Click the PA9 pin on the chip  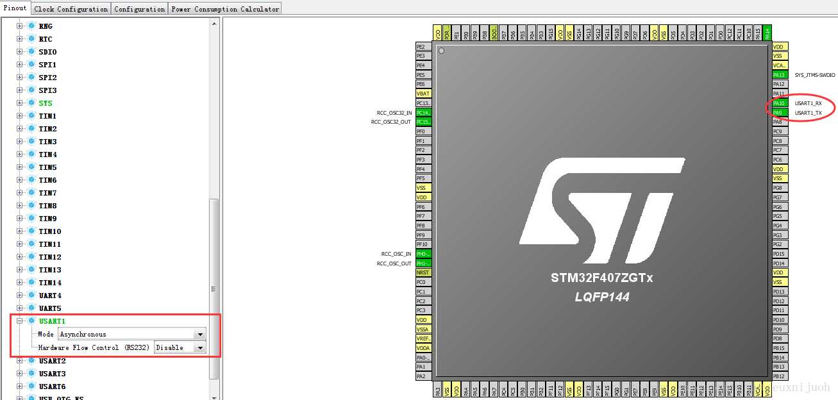(x=780, y=113)
